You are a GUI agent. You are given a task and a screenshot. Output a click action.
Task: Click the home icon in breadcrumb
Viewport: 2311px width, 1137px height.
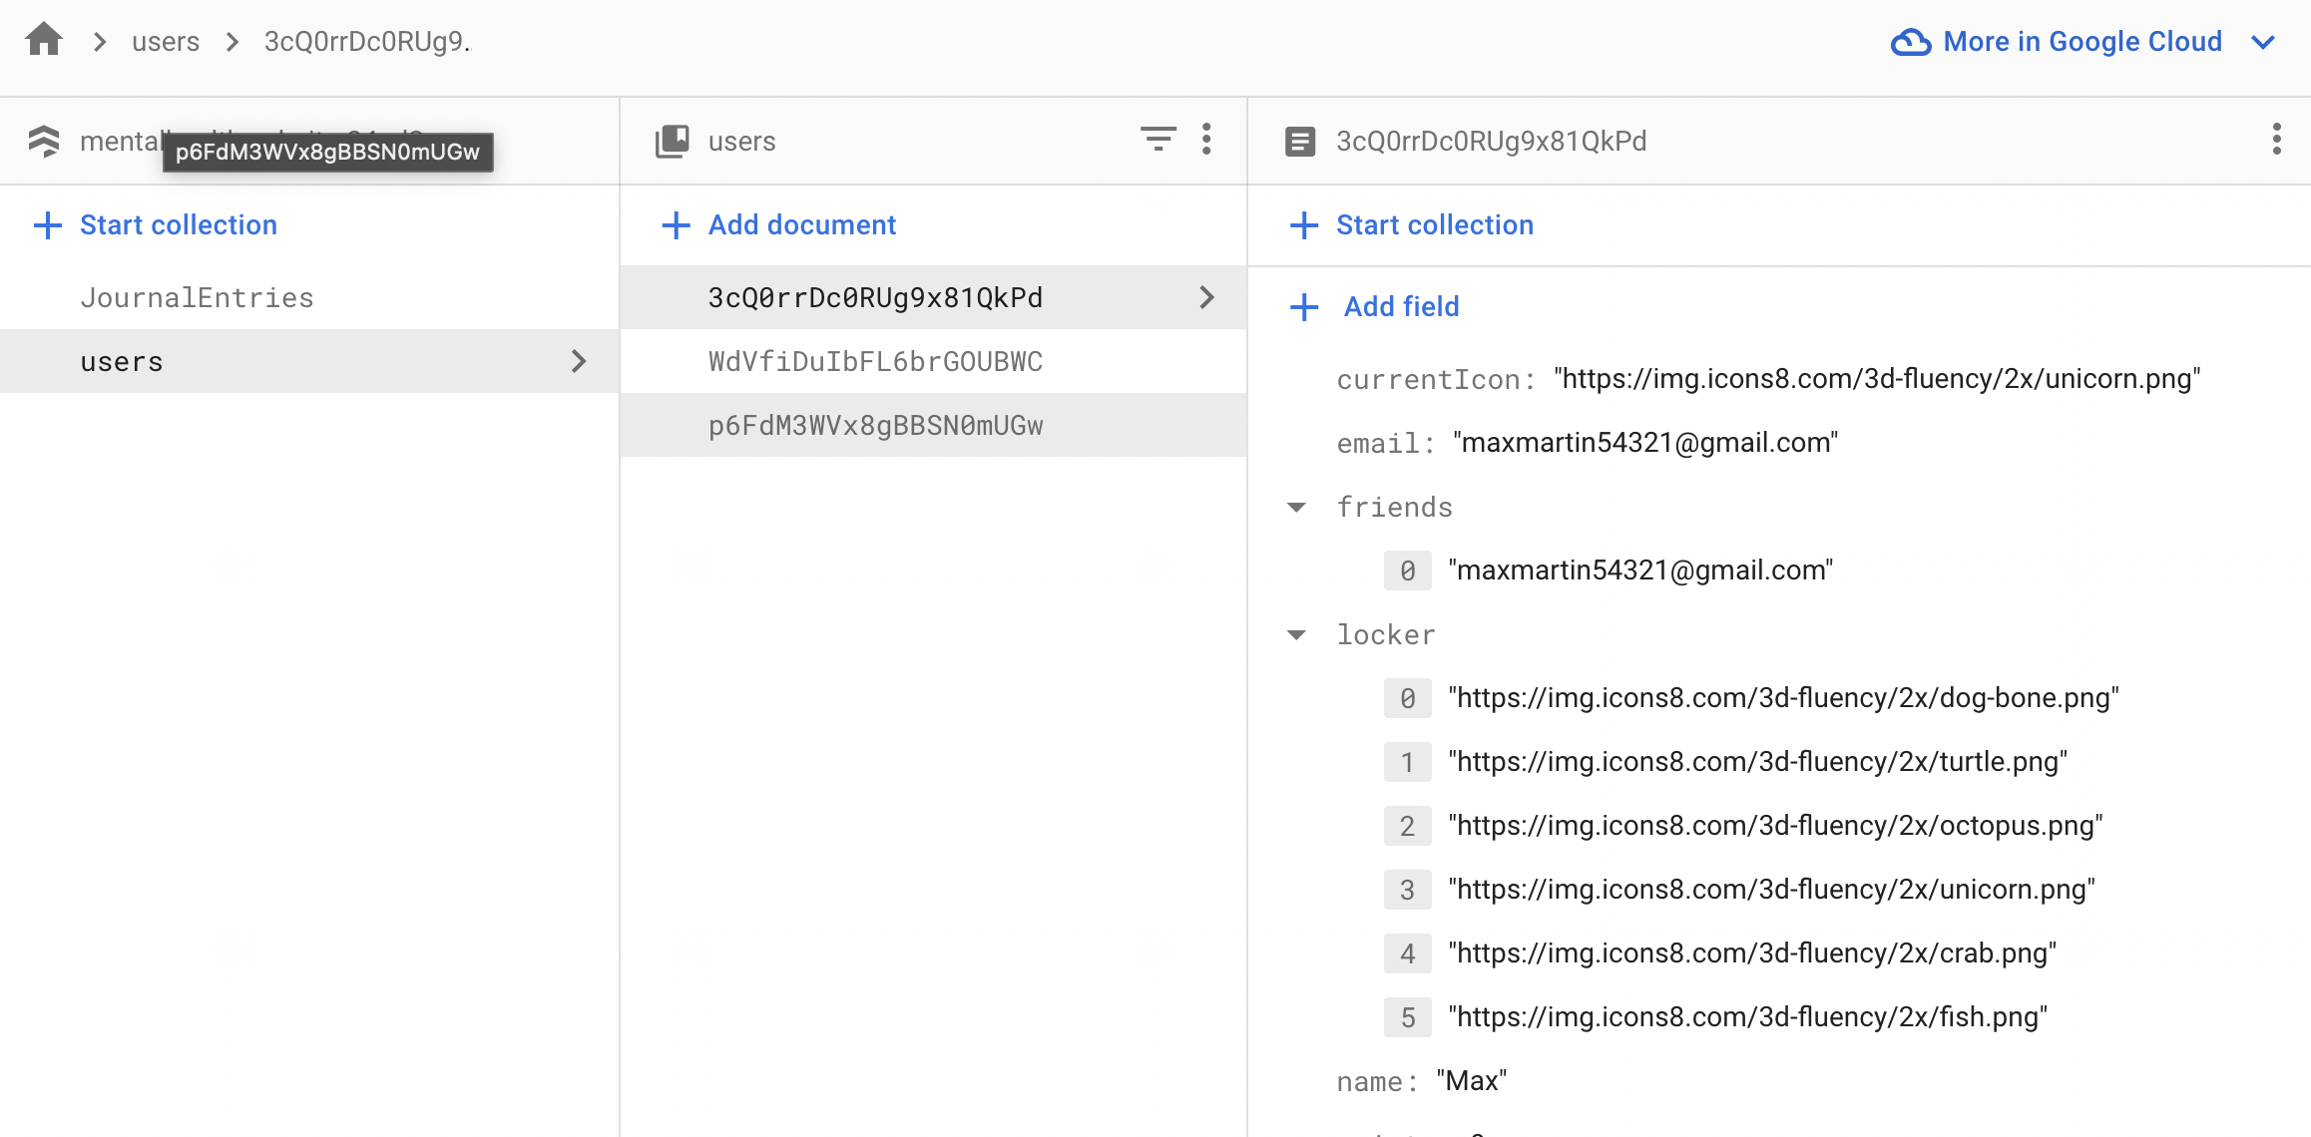point(44,41)
